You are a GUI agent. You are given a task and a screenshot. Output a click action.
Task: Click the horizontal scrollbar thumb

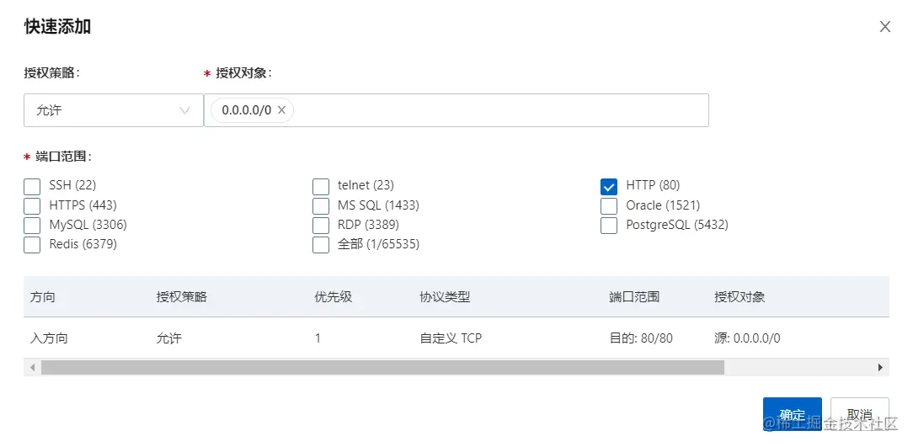pyautogui.click(x=382, y=368)
